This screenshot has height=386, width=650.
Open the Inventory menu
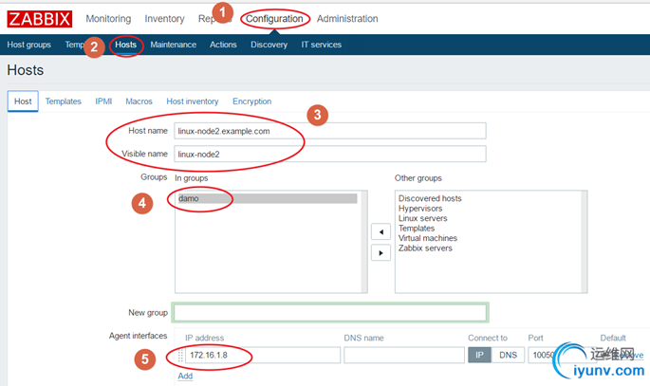coord(164,19)
